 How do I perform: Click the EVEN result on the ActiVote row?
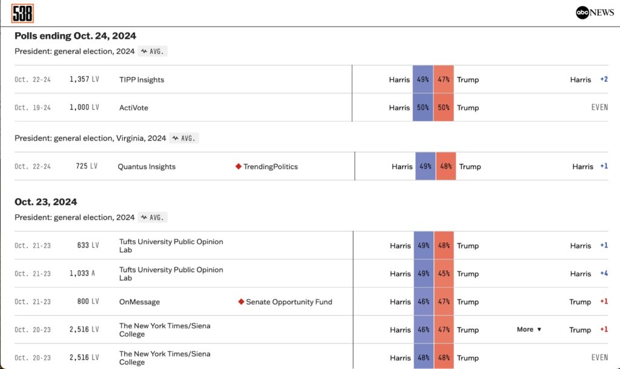(599, 108)
